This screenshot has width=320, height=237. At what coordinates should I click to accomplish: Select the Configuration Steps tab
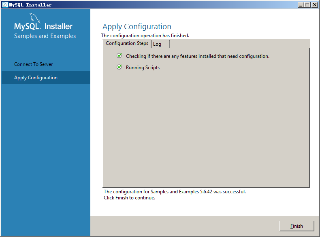tap(127, 43)
